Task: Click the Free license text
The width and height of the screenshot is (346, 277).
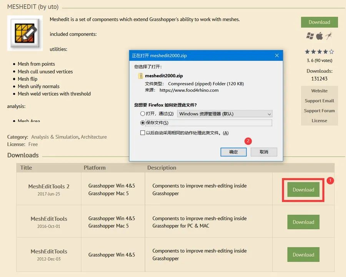Action: 33,144
